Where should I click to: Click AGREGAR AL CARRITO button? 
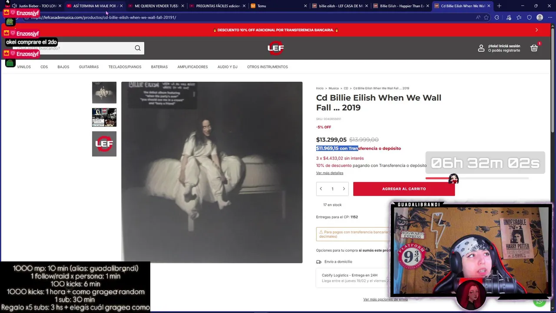pyautogui.click(x=404, y=189)
